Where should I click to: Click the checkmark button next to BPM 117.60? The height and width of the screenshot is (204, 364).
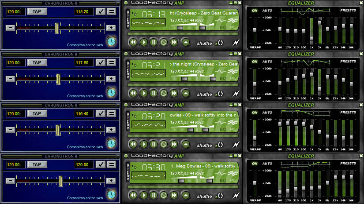(101, 62)
